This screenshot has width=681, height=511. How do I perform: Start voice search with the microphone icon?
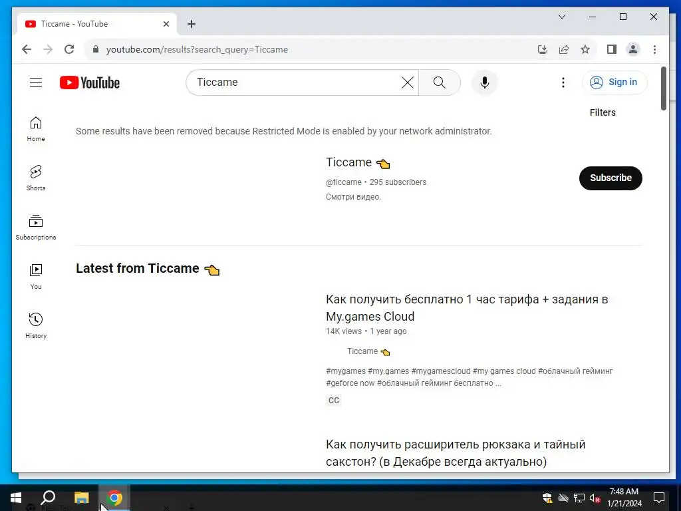point(485,83)
